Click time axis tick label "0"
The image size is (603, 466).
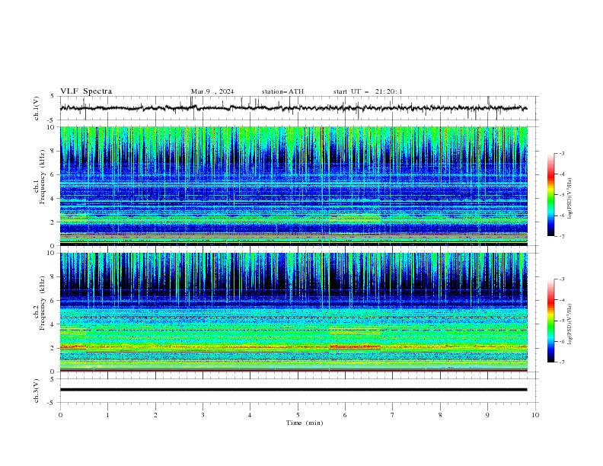[x=60, y=415]
